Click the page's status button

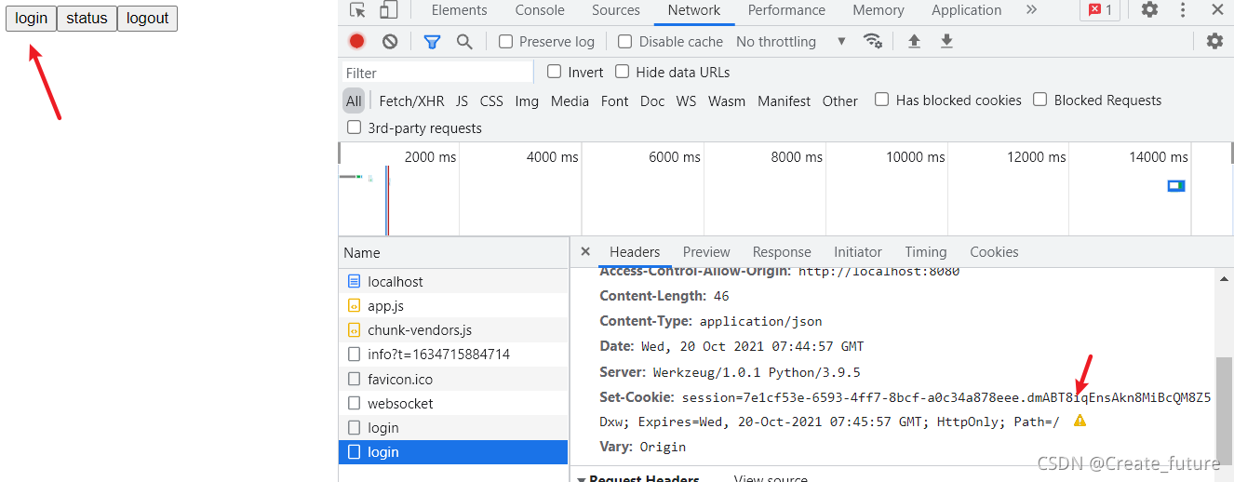tap(87, 18)
